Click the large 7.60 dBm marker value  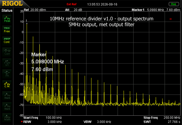[42, 70]
